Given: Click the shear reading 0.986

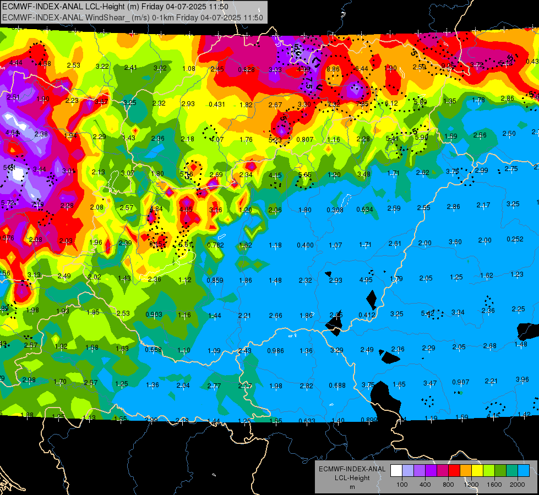Looking at the screenshot, I should pos(276,351).
